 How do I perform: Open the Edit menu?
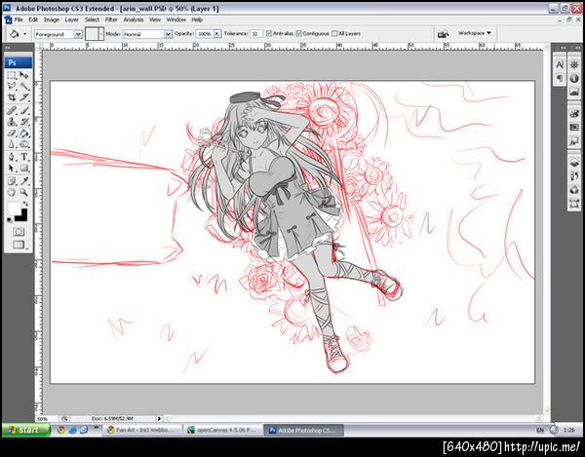[33, 19]
